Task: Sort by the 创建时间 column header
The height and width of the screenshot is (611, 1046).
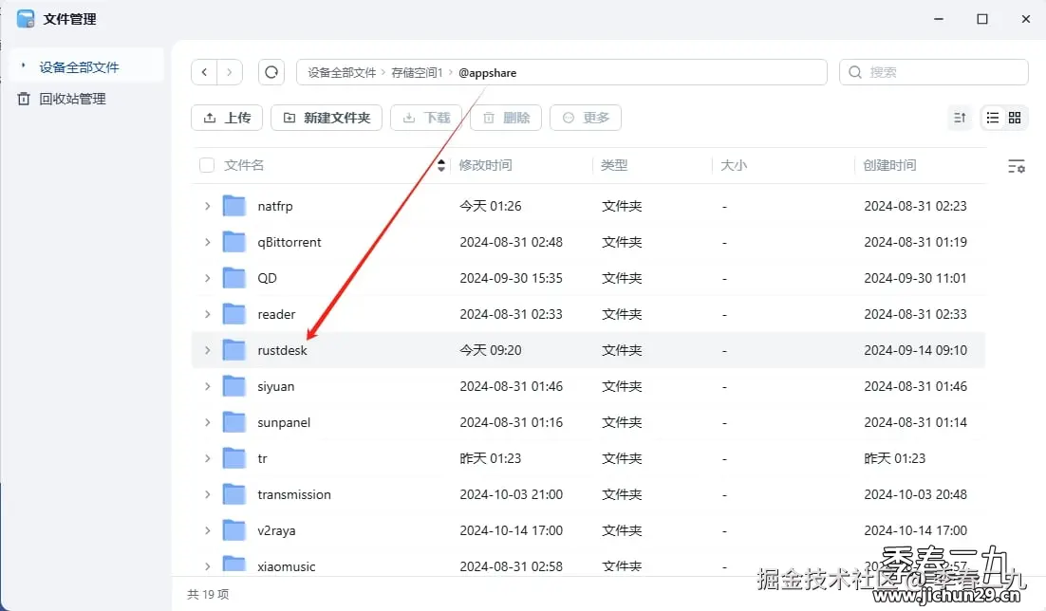Action: click(890, 165)
